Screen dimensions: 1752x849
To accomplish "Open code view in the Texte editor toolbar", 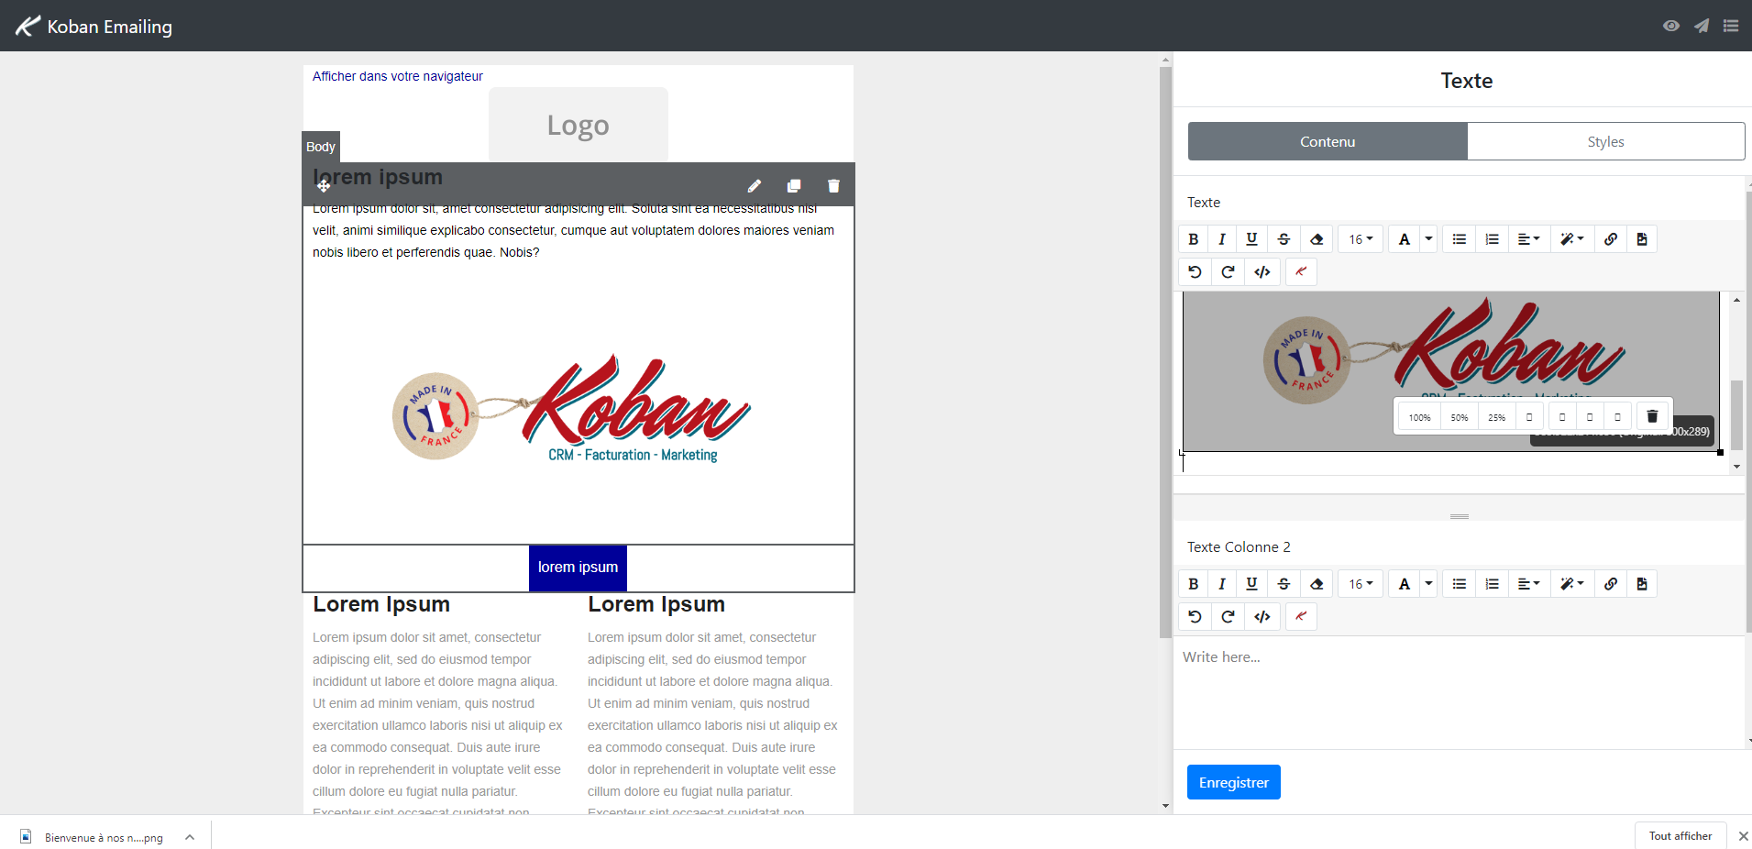I will [1262, 272].
